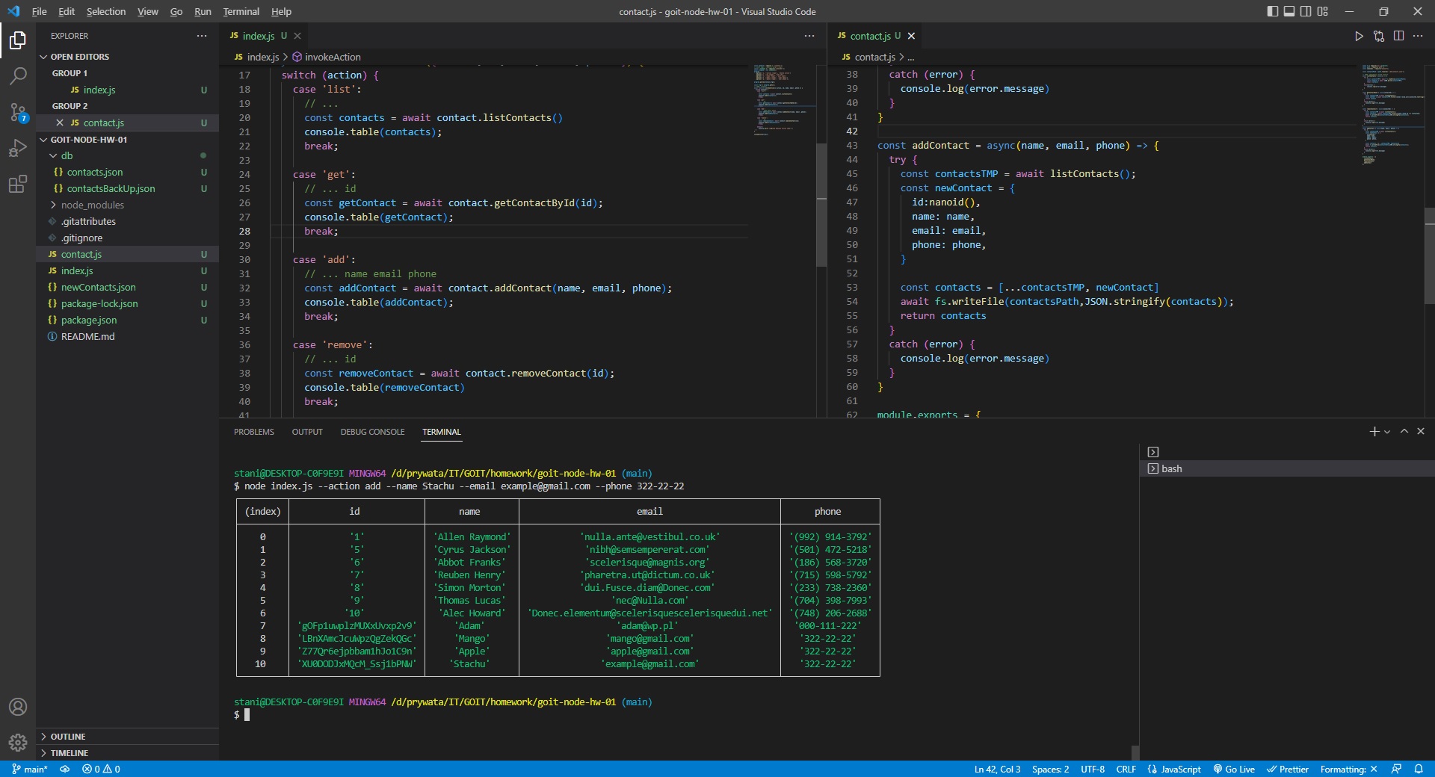Viewport: 1435px width, 777px height.
Task: Expand the OUTLINE section
Action: point(71,737)
